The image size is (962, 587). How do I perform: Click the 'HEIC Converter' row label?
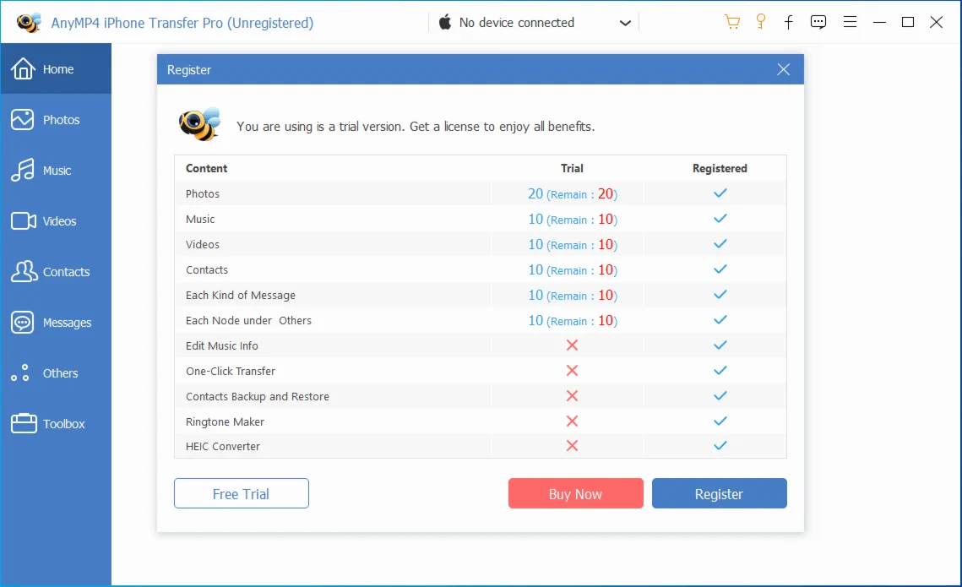pos(223,447)
